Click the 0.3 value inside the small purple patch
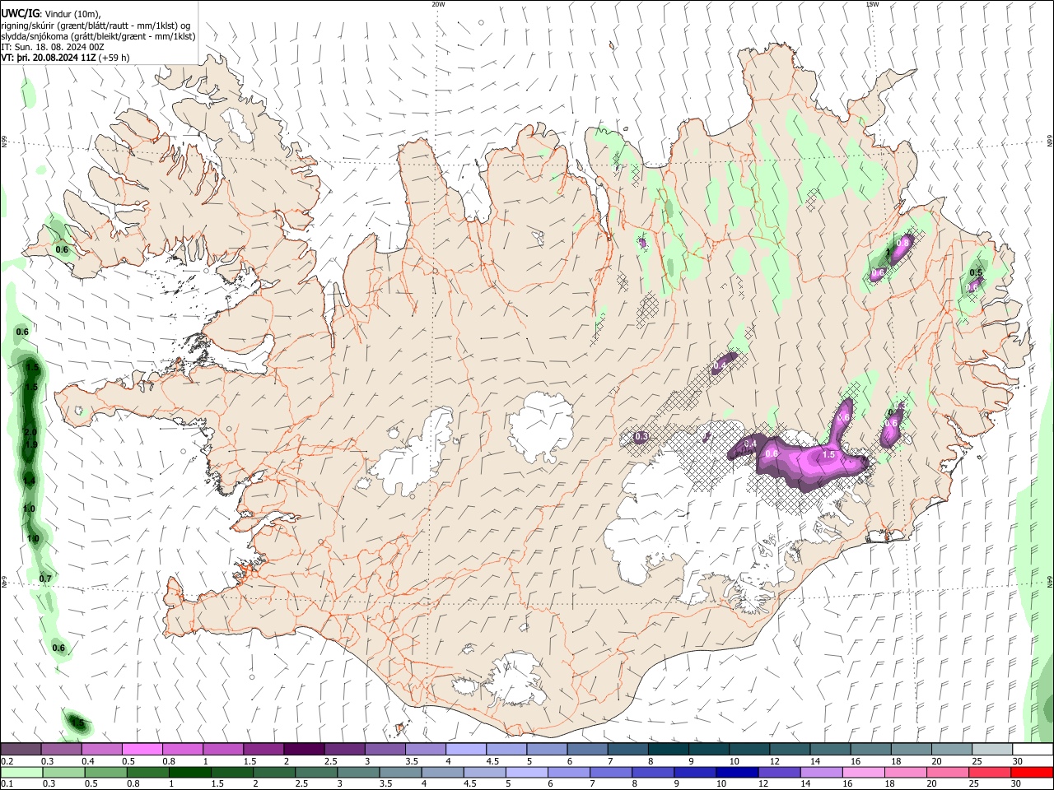This screenshot has width=1054, height=790. pos(642,436)
